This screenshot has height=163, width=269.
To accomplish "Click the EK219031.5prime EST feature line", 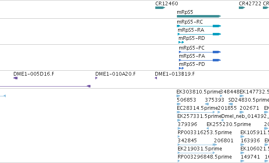I will [x=196, y=153].
